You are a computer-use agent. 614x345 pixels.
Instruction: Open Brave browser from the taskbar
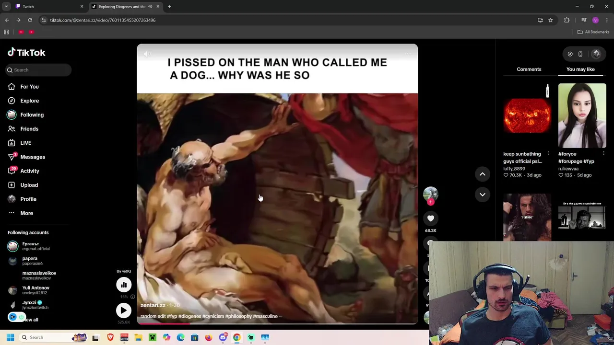[110, 337]
